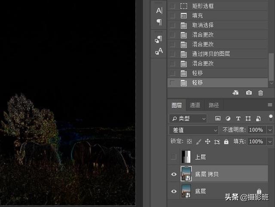Viewport: 275px width, 207px height.
Task: Click the history panel scroll-down arrow
Action: (271, 83)
